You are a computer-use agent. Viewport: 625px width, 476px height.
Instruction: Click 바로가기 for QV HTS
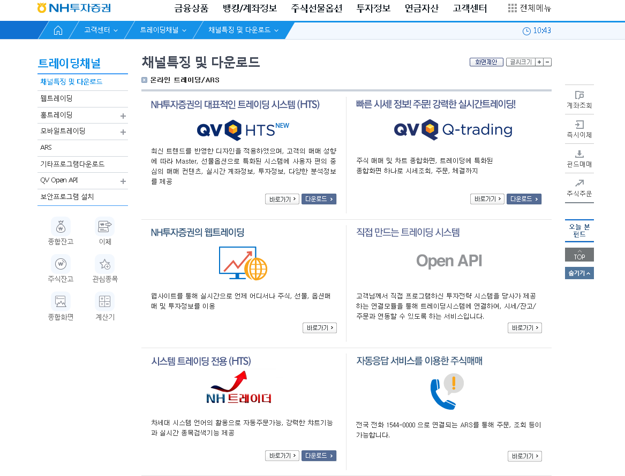[x=282, y=199]
